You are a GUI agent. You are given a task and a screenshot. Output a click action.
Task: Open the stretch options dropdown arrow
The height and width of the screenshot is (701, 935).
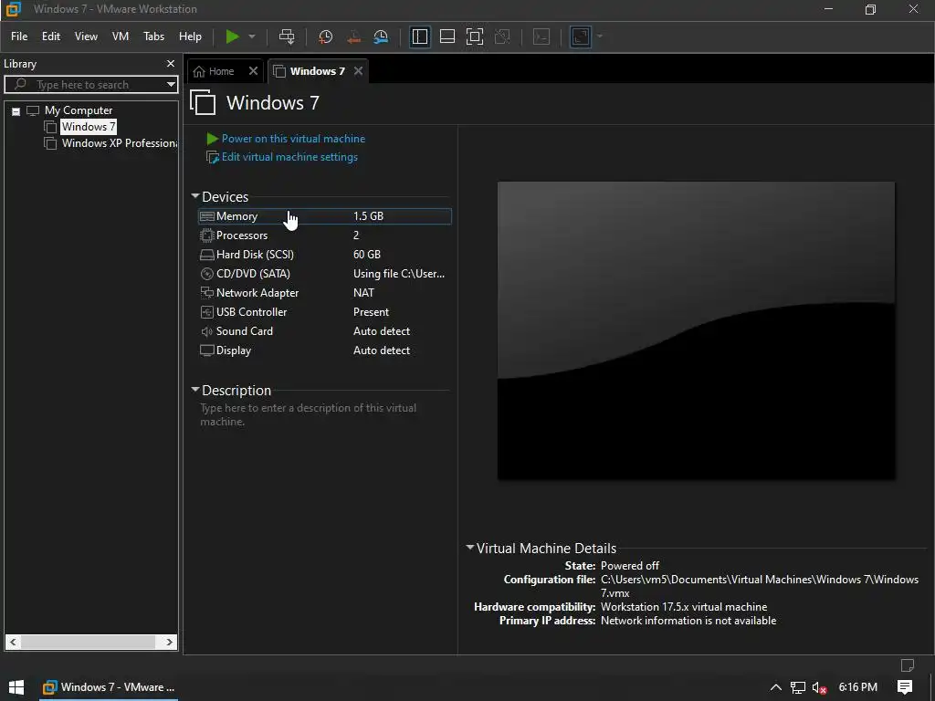pos(600,37)
